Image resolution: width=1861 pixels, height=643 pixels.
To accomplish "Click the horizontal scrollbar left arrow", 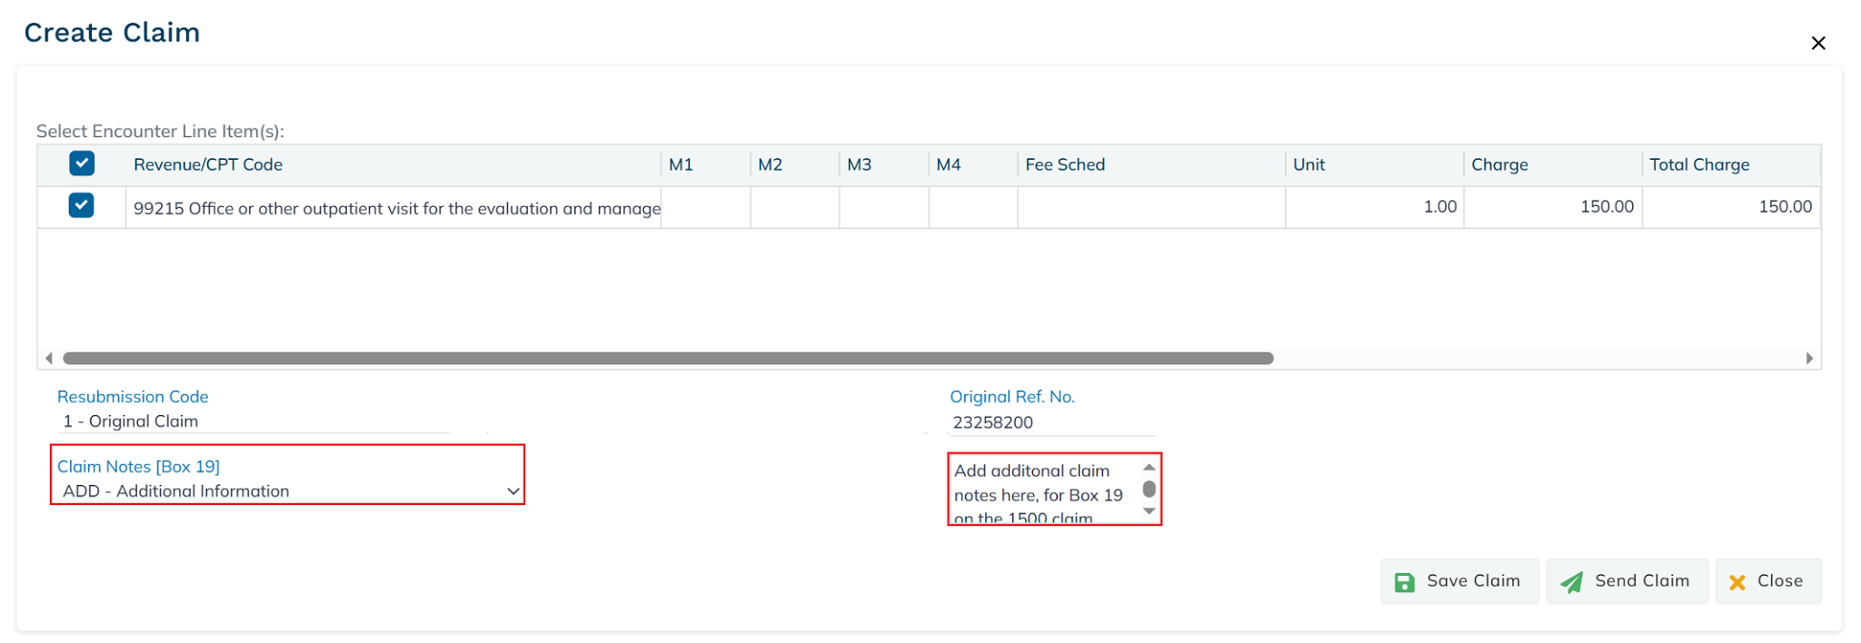I will click(x=49, y=359).
